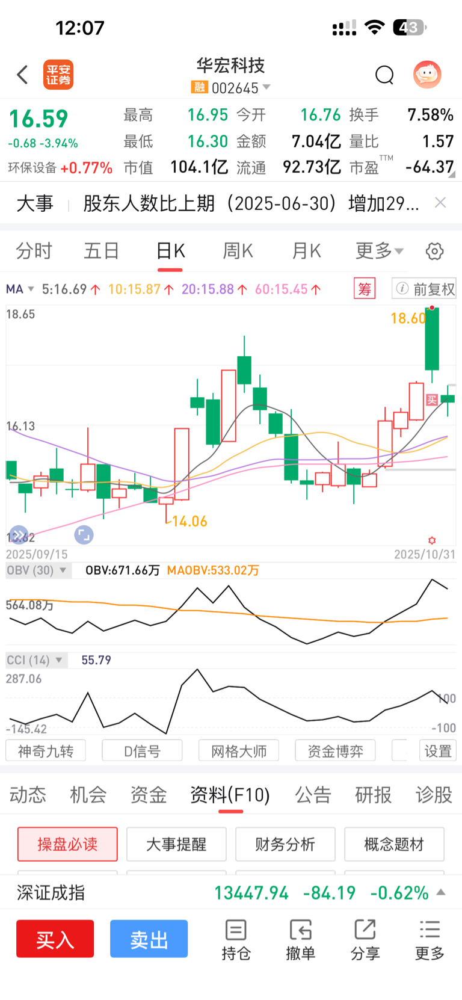This screenshot has width=462, height=1000.
Task: Select the 大事提醒 section button
Action: [x=176, y=844]
